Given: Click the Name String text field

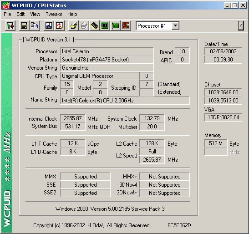Looking at the screenshot, I should pyautogui.click(x=125, y=101).
